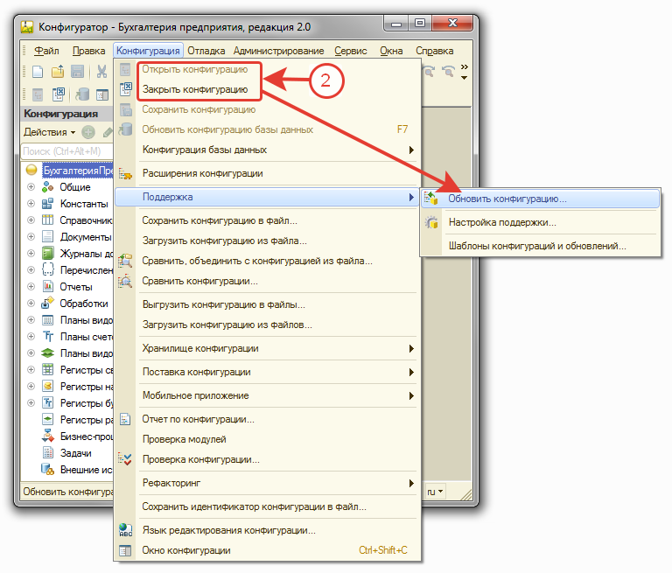Click the globe ABC icon for editing language

click(x=125, y=530)
